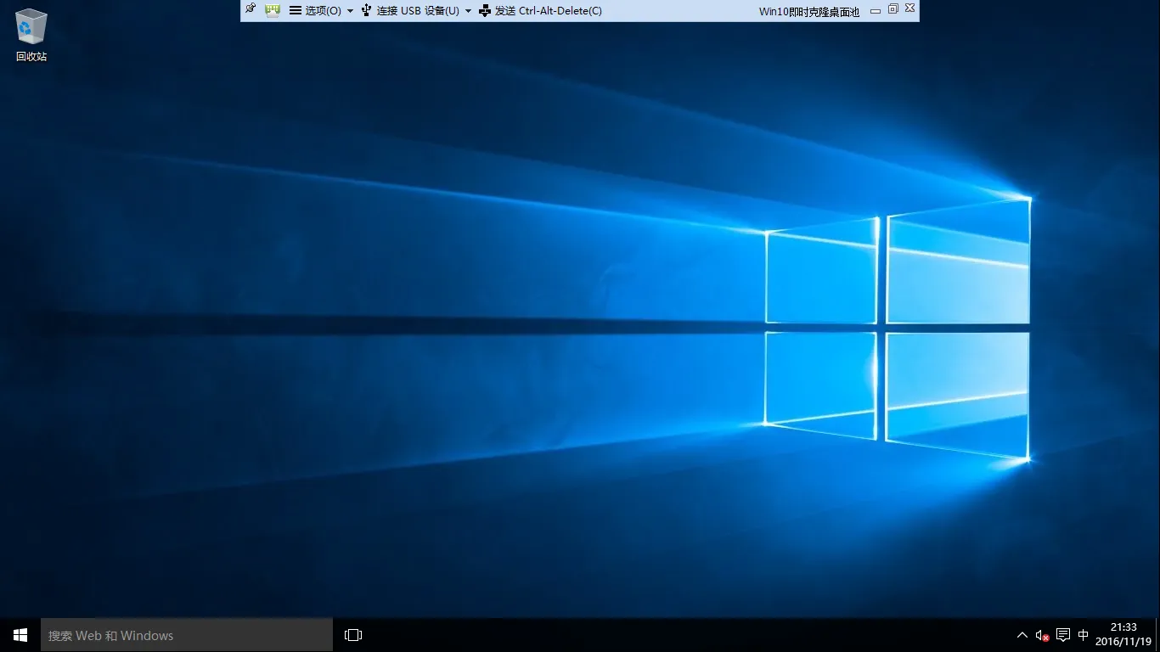Close the remote desktop session toolbar

point(909,8)
